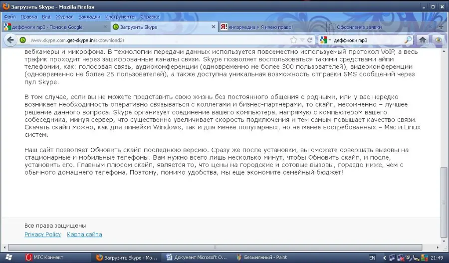
Task: Click the horizontal scrollbar thumb
Action: pyautogui.click(x=215, y=247)
